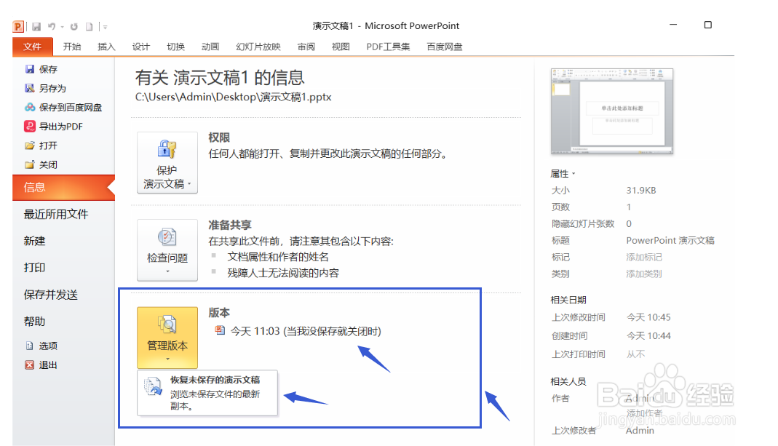Open the quick access toolbar customize arrow

coord(106,28)
